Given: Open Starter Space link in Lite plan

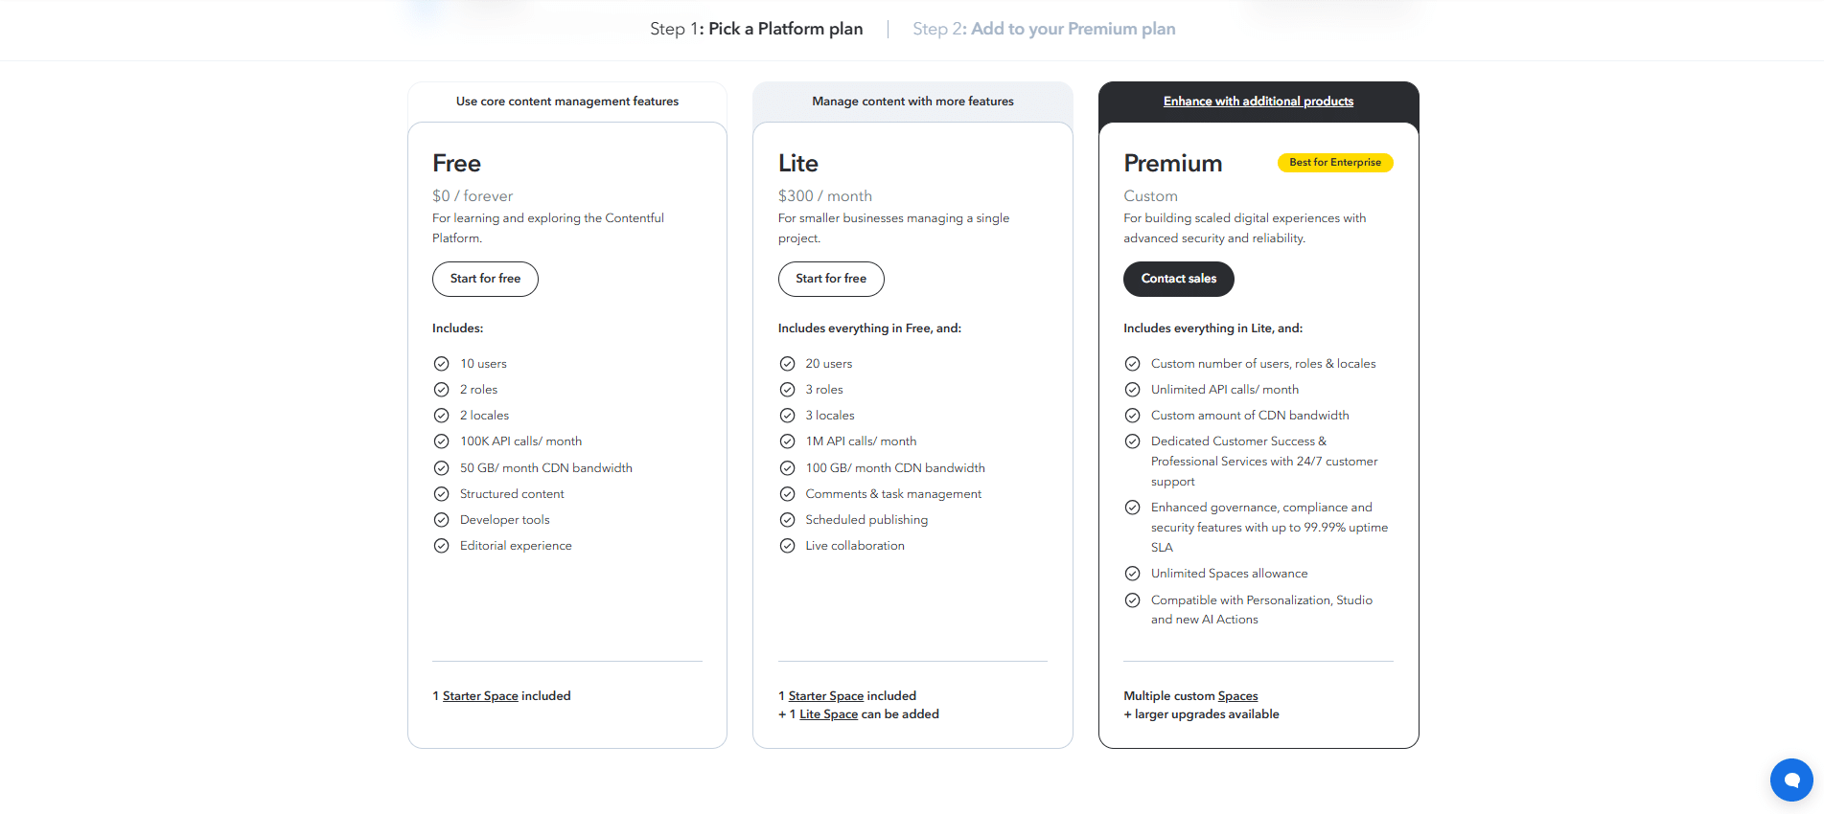Looking at the screenshot, I should 826,696.
